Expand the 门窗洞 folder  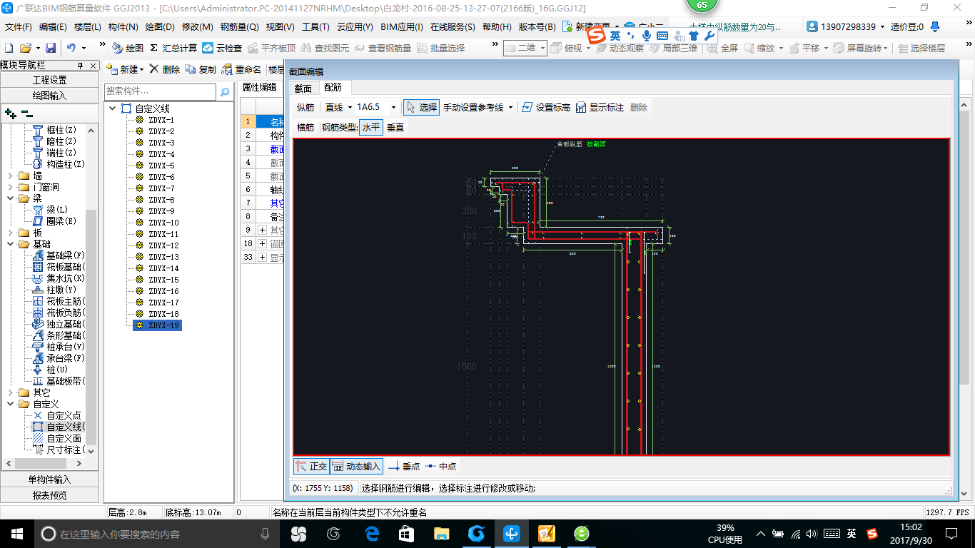pyautogui.click(x=9, y=187)
